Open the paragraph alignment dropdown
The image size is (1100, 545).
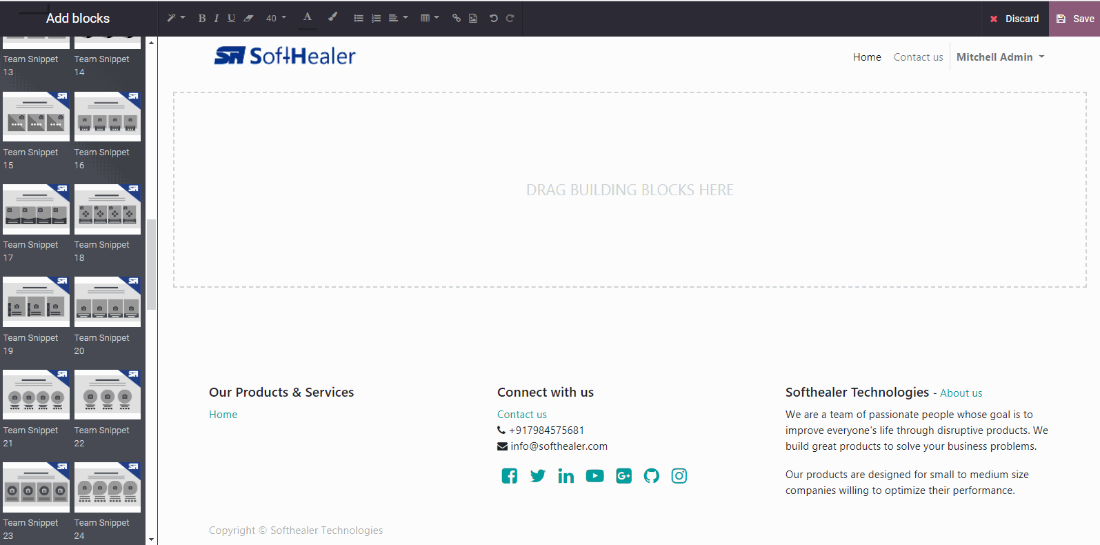398,19
